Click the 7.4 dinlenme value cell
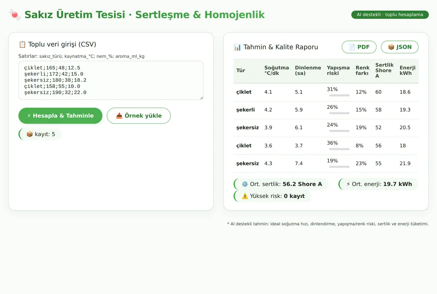The width and height of the screenshot is (437, 294). point(308,164)
